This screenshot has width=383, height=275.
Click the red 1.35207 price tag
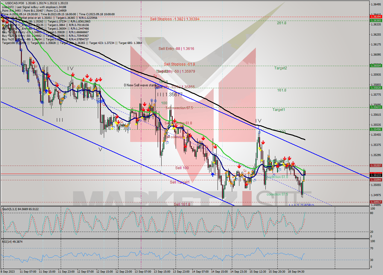tap(376, 165)
